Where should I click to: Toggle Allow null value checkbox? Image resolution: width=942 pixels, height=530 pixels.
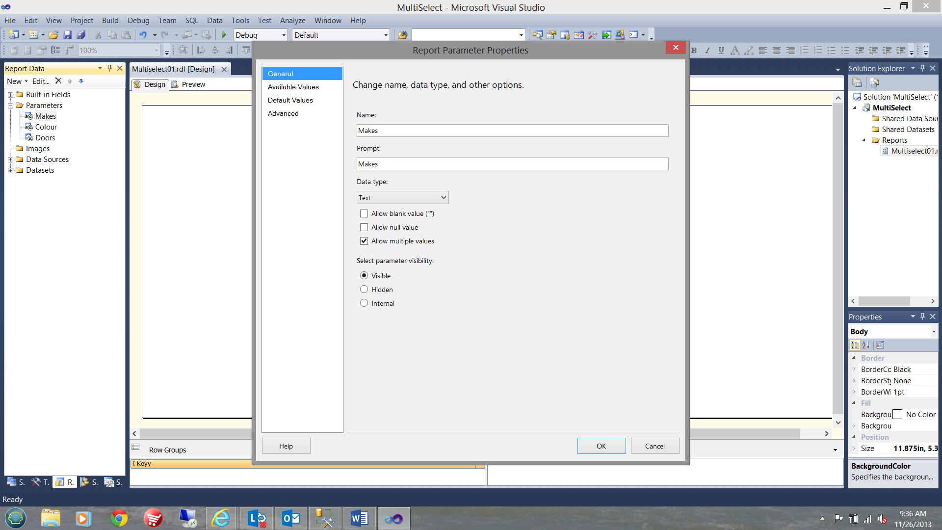click(x=364, y=227)
